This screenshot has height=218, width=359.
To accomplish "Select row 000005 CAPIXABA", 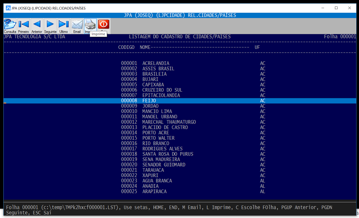I will click(180, 85).
